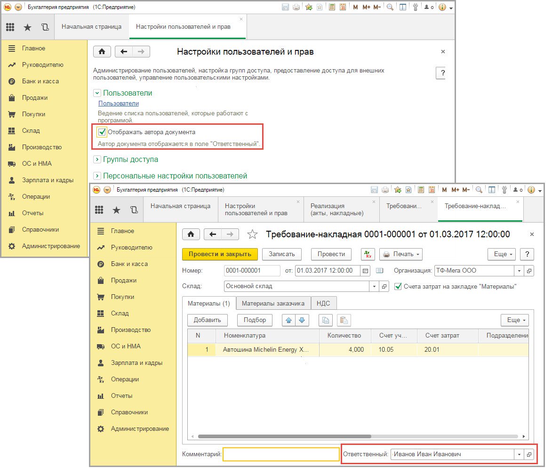Paste rows icon in Materials toolbar

tap(344, 320)
